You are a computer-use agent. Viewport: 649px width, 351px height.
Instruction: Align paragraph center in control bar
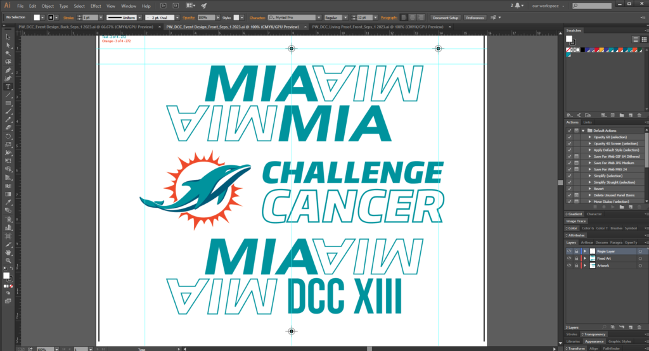(x=412, y=17)
